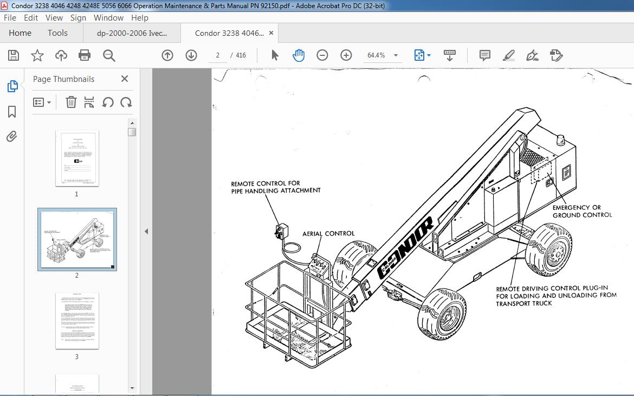Open the Attachments paperclip pane
Image resolution: width=634 pixels, height=396 pixels.
tap(12, 137)
